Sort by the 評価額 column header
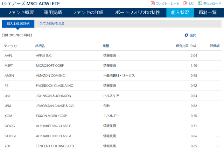The width and height of the screenshot is (224, 154). [215, 46]
